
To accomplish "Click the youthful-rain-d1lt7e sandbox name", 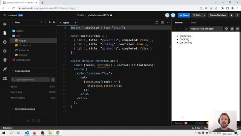I will point(98,15).
